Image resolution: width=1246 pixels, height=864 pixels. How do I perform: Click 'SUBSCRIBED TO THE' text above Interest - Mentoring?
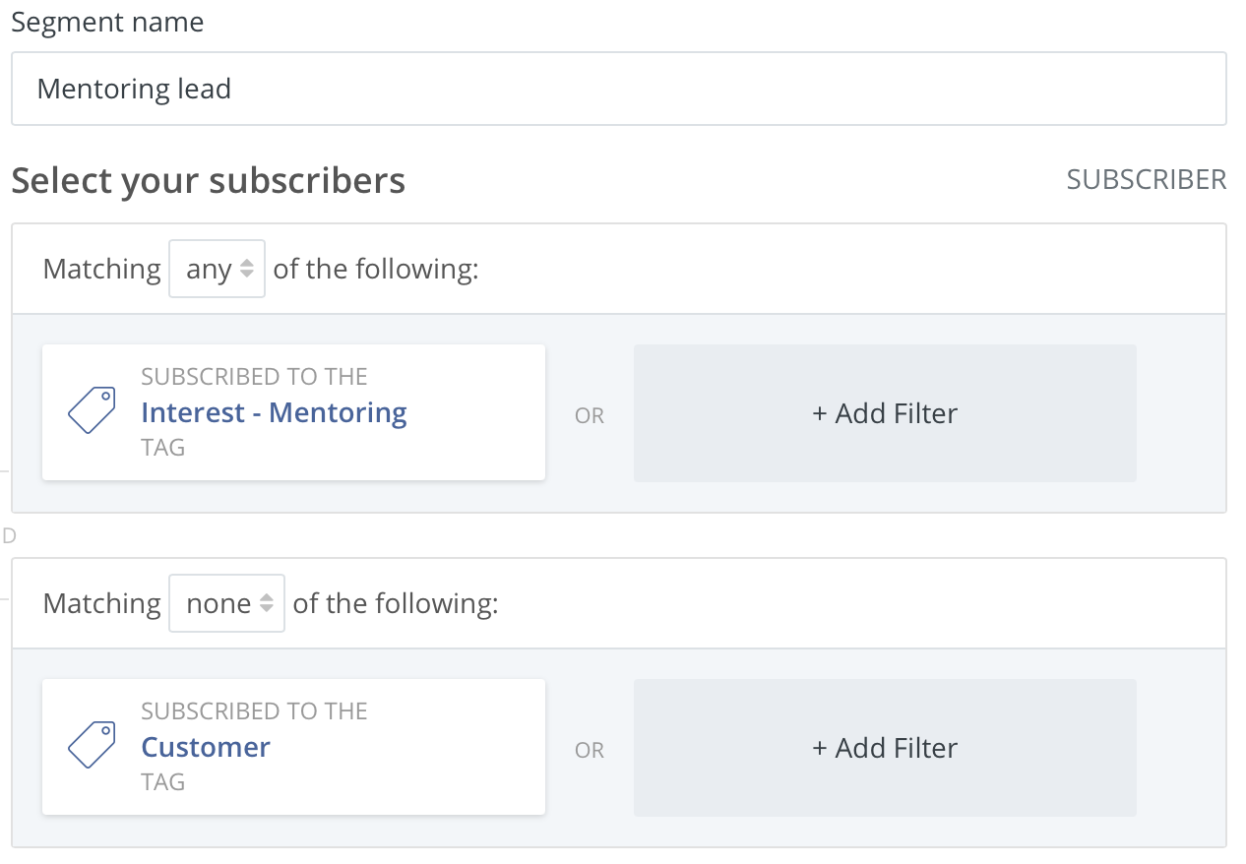254,377
